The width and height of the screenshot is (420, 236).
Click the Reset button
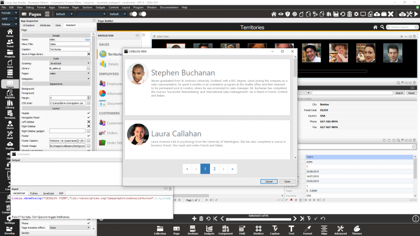[412, 93]
